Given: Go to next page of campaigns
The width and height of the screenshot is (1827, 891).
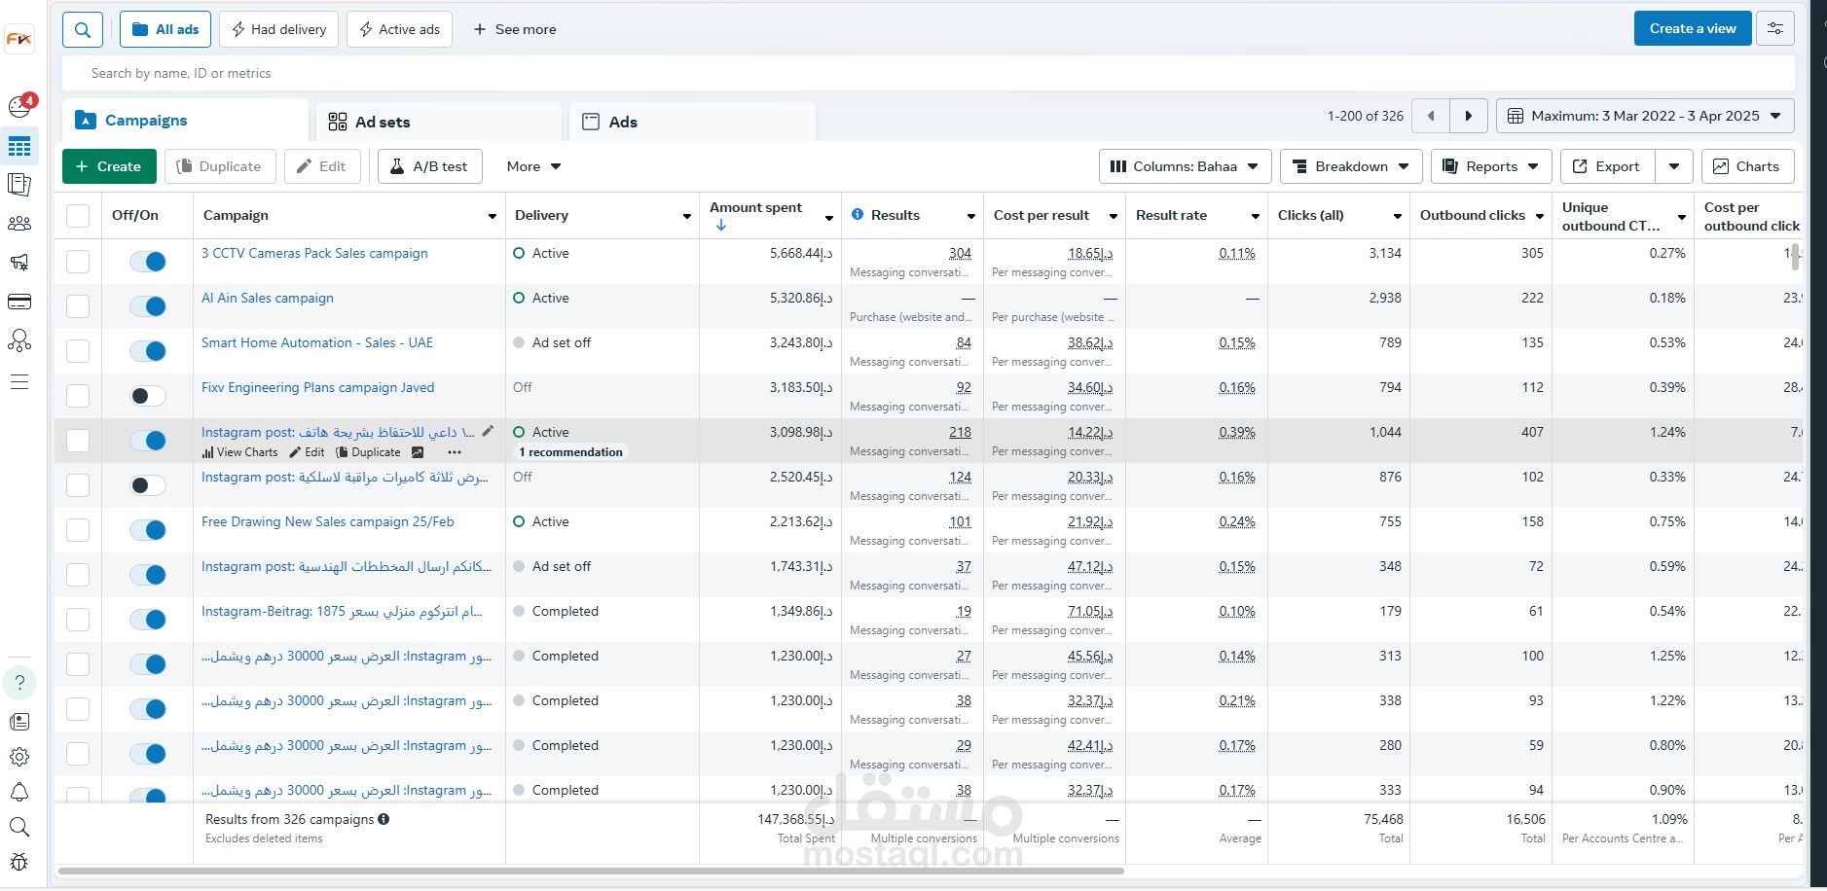Looking at the screenshot, I should [1469, 116].
